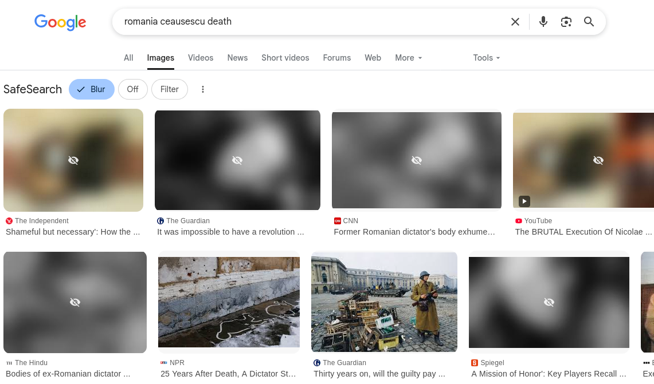Screen dimensions: 654x384
Task: Submit search with magnifying glass icon
Action: coord(589,22)
